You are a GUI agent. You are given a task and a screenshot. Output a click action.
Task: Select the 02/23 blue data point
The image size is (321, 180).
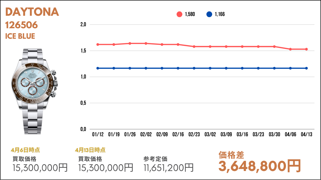194,68
